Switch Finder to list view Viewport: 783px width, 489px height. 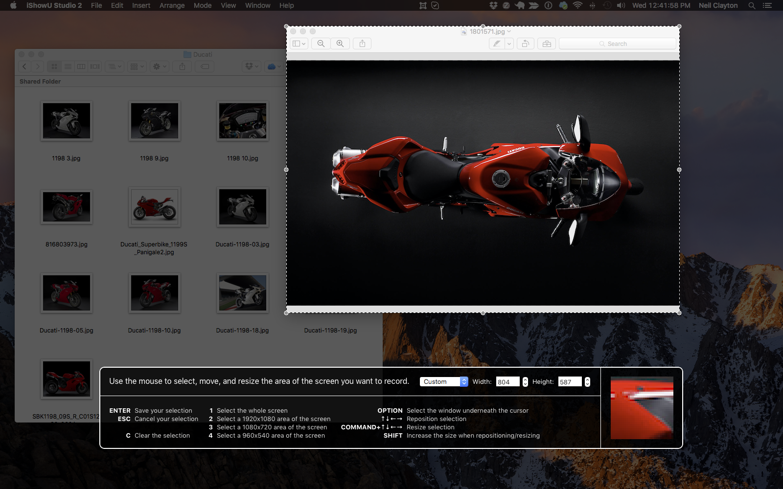click(68, 67)
